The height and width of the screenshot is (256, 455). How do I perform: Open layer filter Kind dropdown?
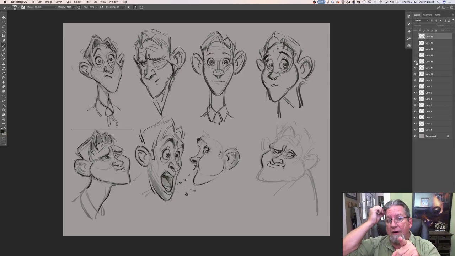[421, 20]
